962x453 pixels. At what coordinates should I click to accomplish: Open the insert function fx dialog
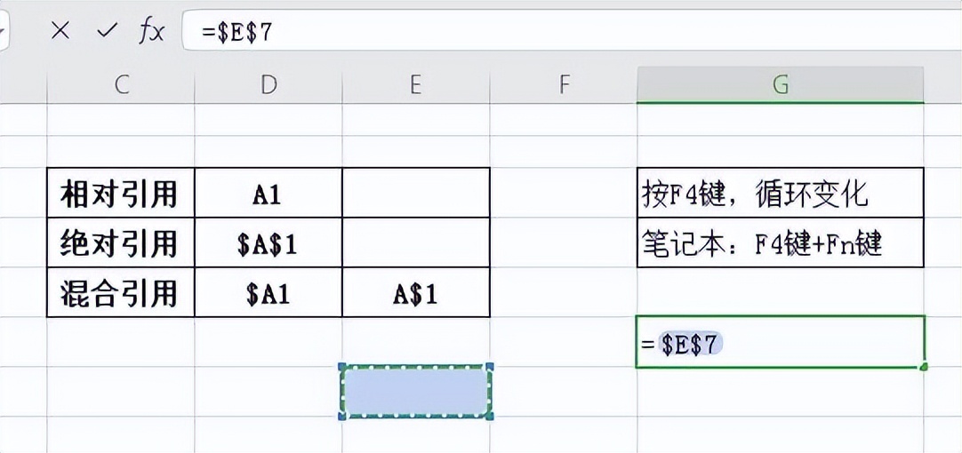coord(151,31)
